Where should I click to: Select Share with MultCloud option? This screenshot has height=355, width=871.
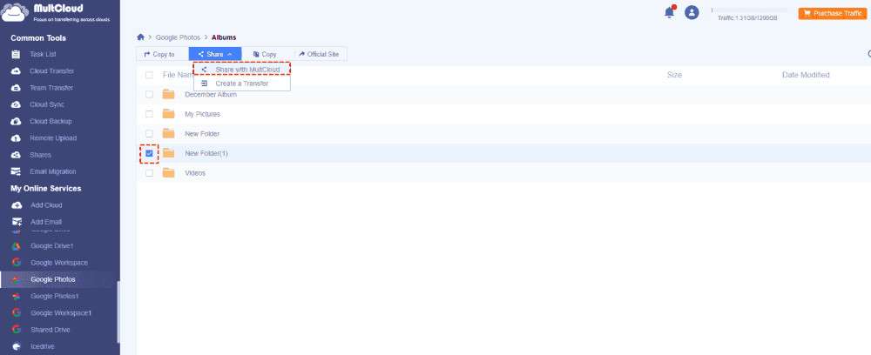[x=241, y=70]
